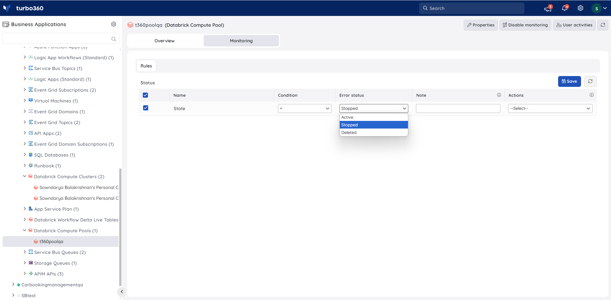611x300 pixels.
Task: Expand Logic App Workflows (Standard)
Action: pos(25,57)
